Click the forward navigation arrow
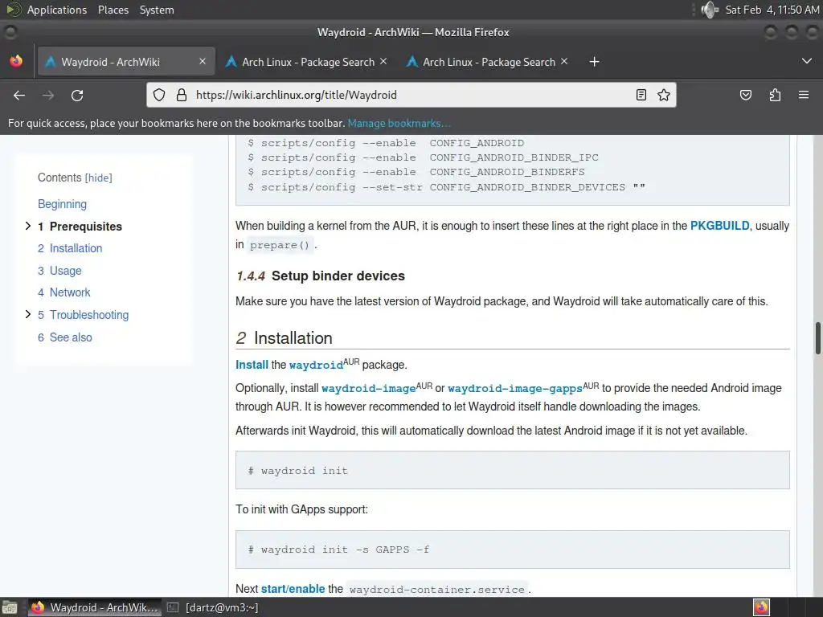 (x=48, y=95)
